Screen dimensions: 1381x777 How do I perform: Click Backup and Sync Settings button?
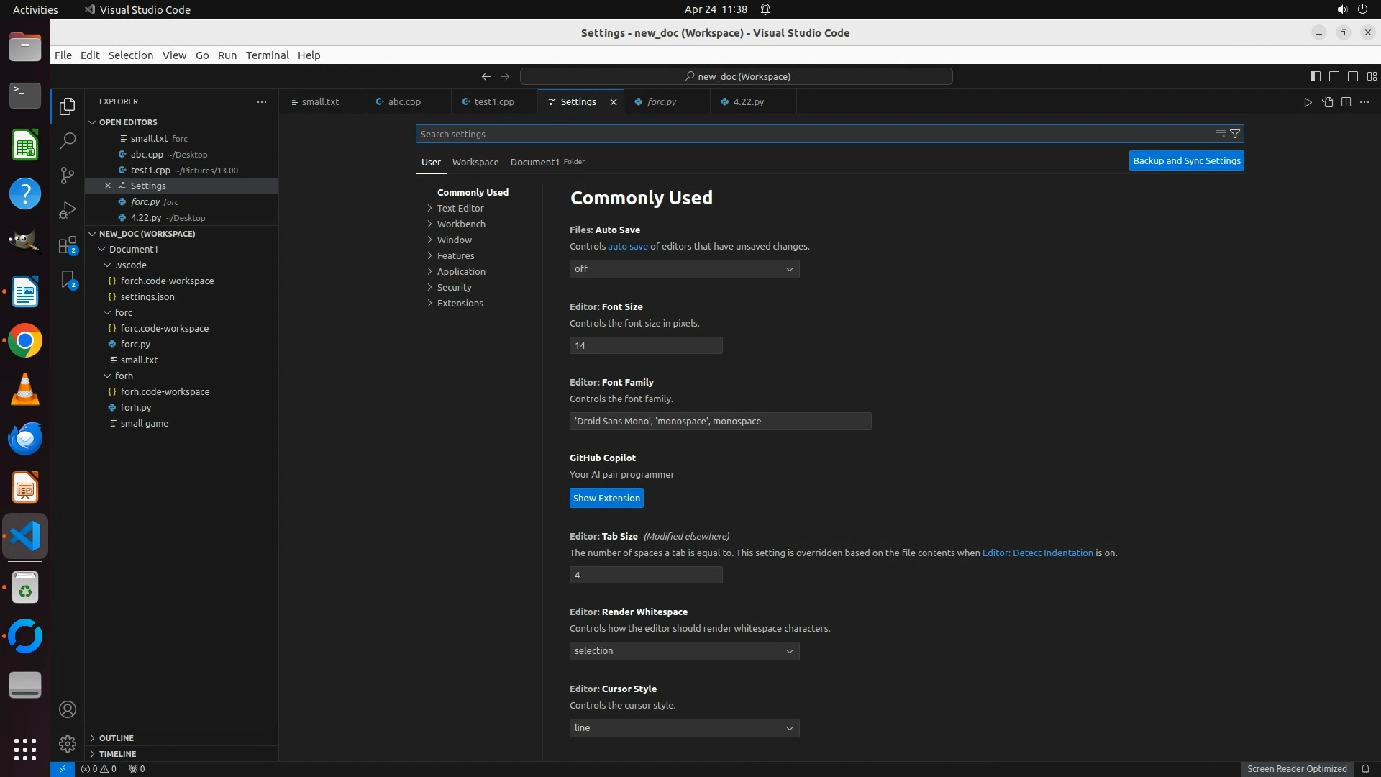pos(1186,160)
